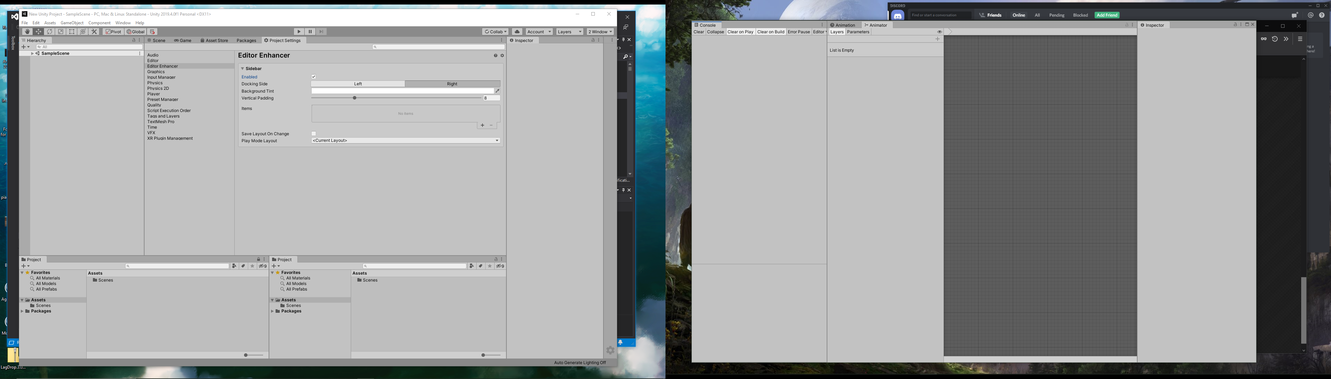Click the custom editor tools icon
Viewport: 1331px width, 379px height.
(x=94, y=32)
